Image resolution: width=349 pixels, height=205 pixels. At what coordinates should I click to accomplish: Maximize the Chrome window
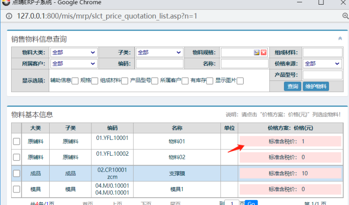[321, 2]
